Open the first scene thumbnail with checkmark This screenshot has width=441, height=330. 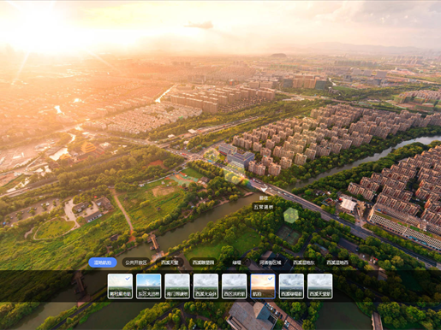120,286
